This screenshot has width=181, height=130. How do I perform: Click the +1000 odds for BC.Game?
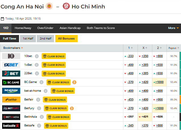[x=159, y=82]
